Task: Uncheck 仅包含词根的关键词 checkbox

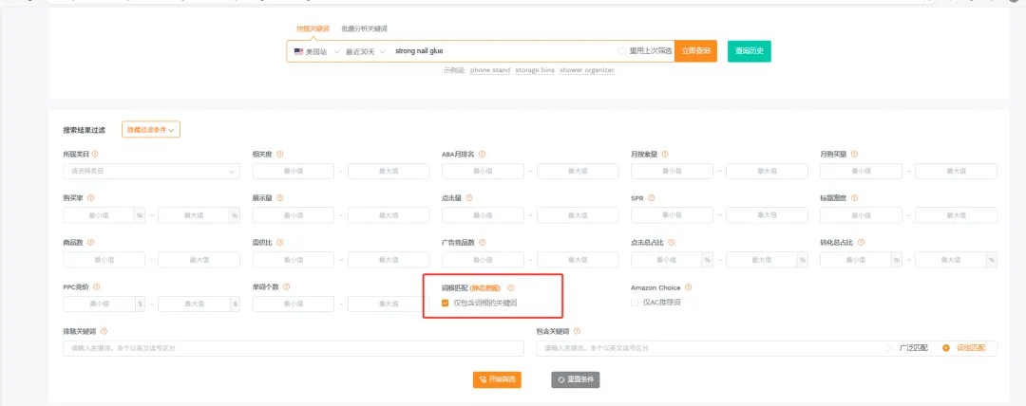Action: click(446, 303)
